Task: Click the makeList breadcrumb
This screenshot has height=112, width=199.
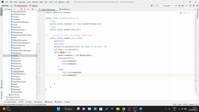Action: coord(34,6)
